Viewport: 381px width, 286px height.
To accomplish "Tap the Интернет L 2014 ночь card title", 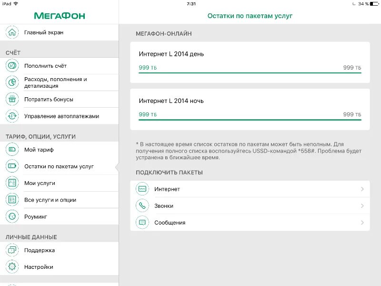I will [171, 101].
